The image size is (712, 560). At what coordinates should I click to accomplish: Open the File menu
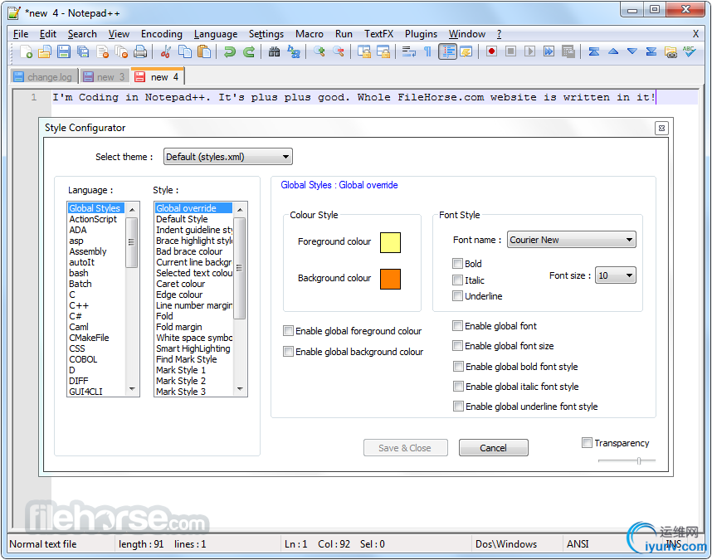click(x=21, y=34)
